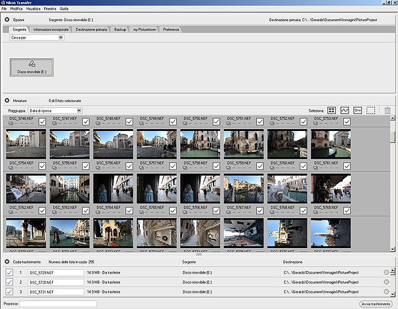Viewport: 398px width, 309px height.
Task: Collapse the Opzioni panel
Action: (x=7, y=19)
